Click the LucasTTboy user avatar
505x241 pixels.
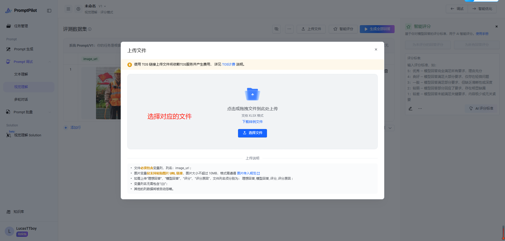click(9, 231)
